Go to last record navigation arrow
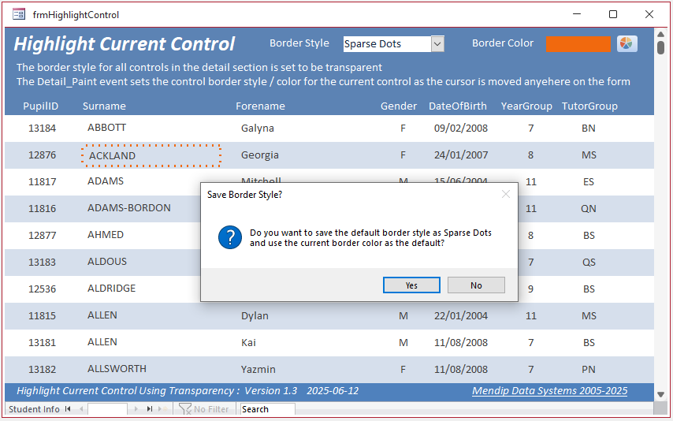 coord(150,409)
